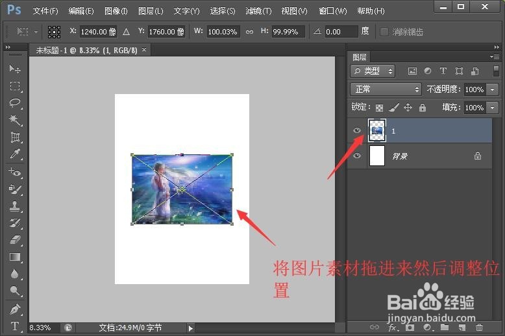
Task: Expand the collapsed toolbar double arrow
Action: click(8, 47)
